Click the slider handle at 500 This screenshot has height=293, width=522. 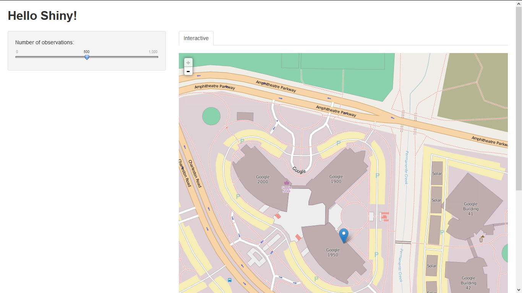(87, 57)
